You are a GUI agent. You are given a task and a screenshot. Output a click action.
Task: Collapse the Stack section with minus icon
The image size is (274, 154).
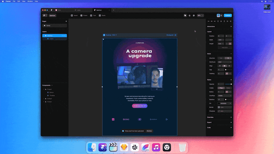(231, 54)
